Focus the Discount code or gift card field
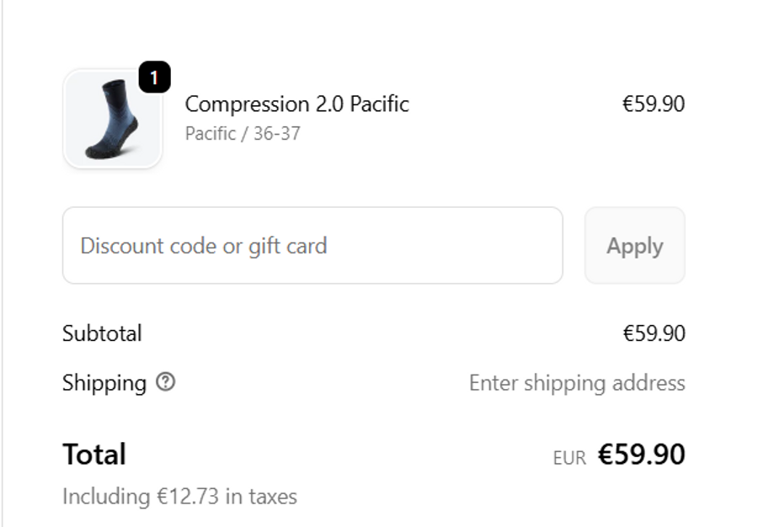Viewport: 758px width, 527px height. (312, 246)
